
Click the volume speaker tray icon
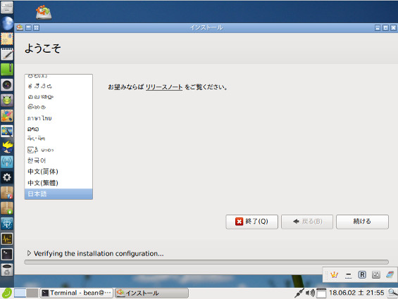310,293
